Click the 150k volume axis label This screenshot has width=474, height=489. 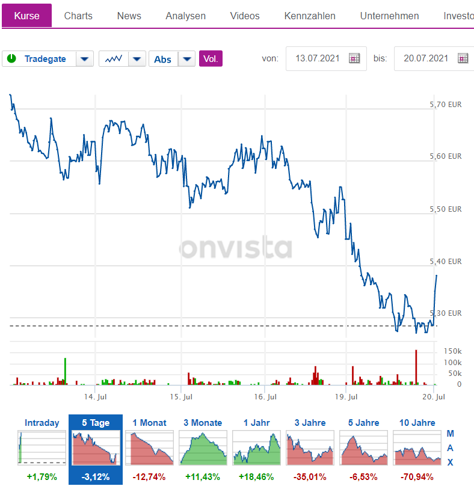click(x=452, y=351)
